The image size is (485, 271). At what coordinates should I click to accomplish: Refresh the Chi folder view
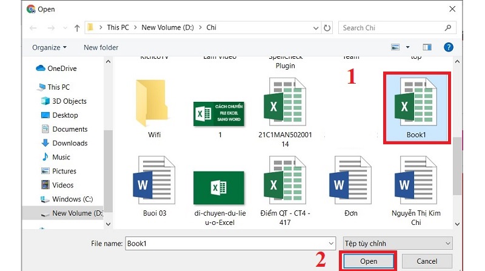[x=327, y=28]
